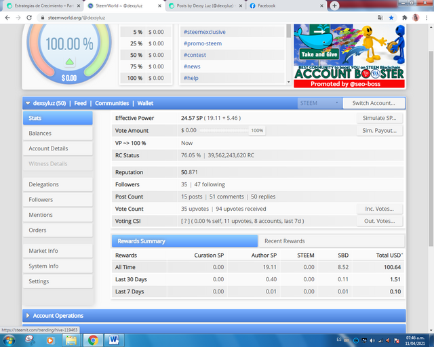
Task: Click the 100% vote weight handle
Action: 257,131
